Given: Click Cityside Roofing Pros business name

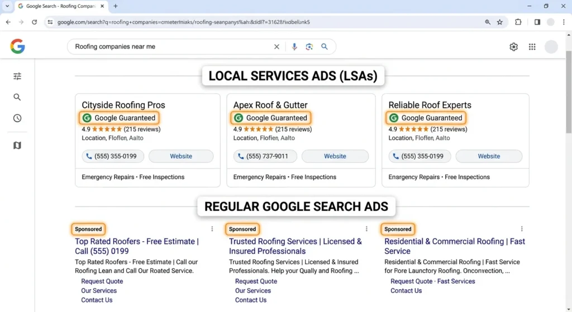Looking at the screenshot, I should (x=123, y=105).
